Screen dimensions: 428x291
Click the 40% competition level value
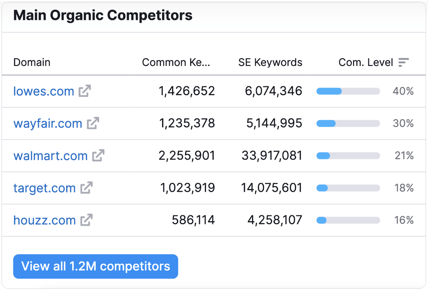pyautogui.click(x=403, y=91)
